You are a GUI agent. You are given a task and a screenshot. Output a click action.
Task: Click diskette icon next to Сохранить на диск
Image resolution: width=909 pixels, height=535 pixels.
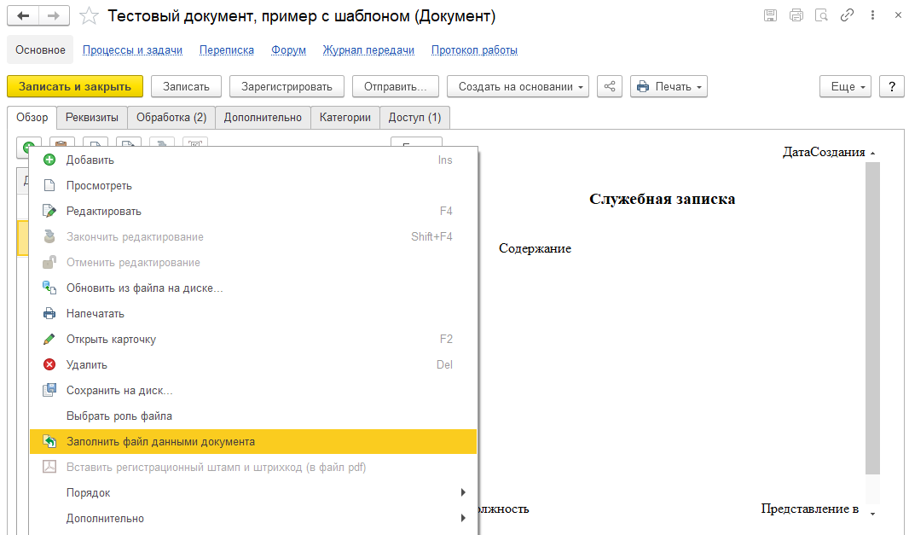[x=49, y=390]
